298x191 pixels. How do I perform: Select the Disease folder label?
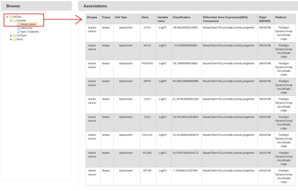(21, 21)
